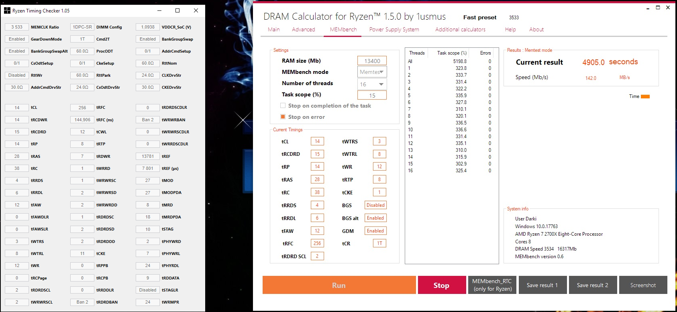Image resolution: width=677 pixels, height=312 pixels.
Task: Click the DRAM Speed 3534 system info line
Action: pos(546,249)
